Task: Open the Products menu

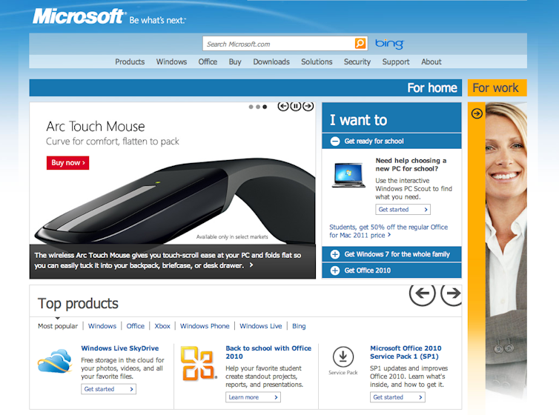Action: point(130,62)
